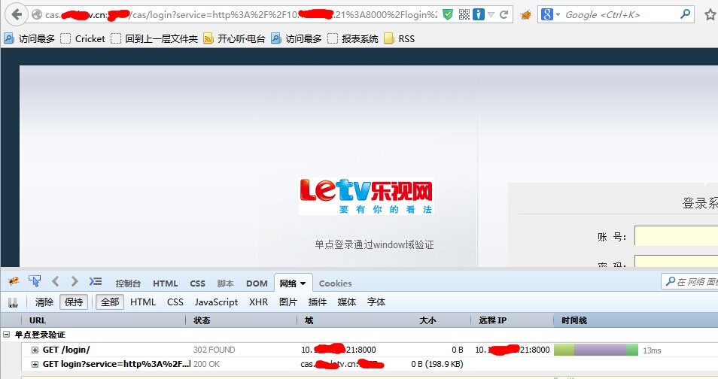Click the orange bug icon beside the search box

tap(525, 15)
